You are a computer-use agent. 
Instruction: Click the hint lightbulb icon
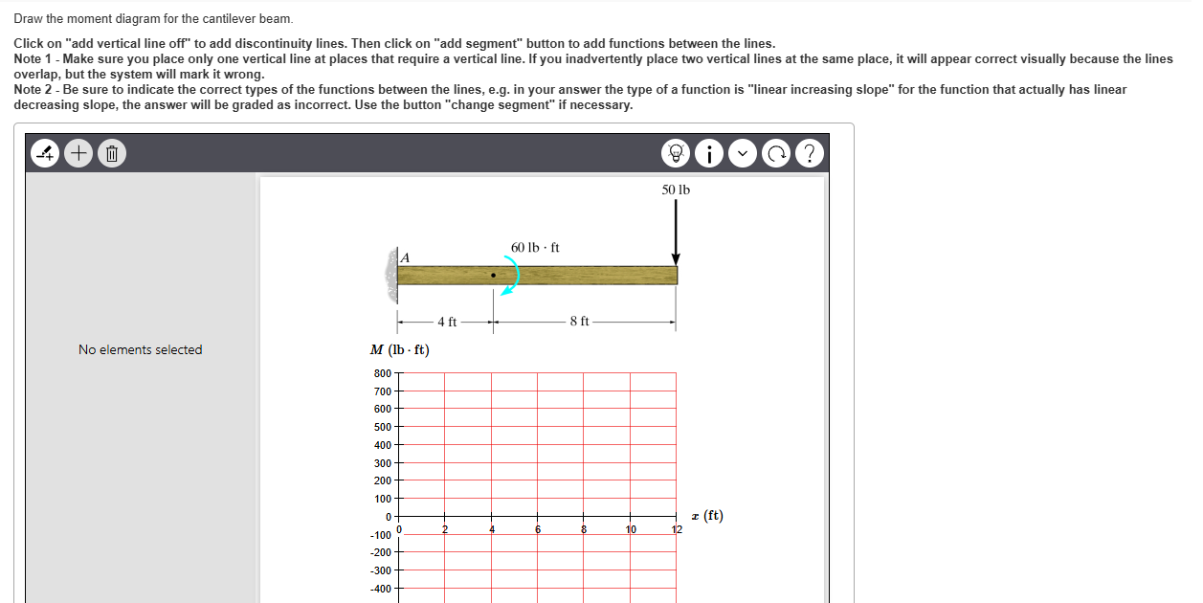pyautogui.click(x=676, y=152)
